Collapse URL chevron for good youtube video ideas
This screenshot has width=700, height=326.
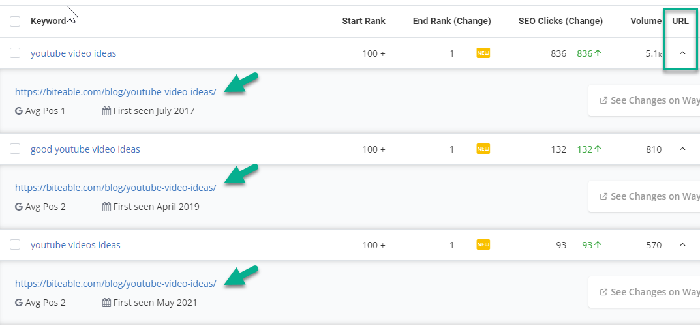(x=682, y=149)
